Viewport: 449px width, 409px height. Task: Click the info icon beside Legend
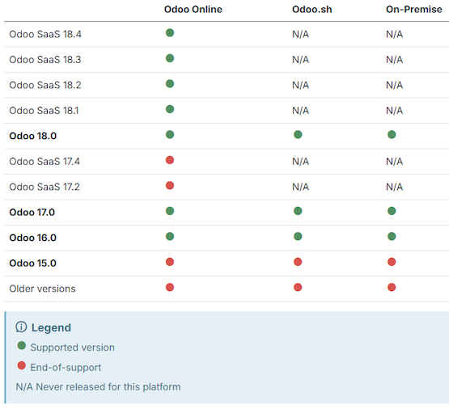pyautogui.click(x=21, y=327)
